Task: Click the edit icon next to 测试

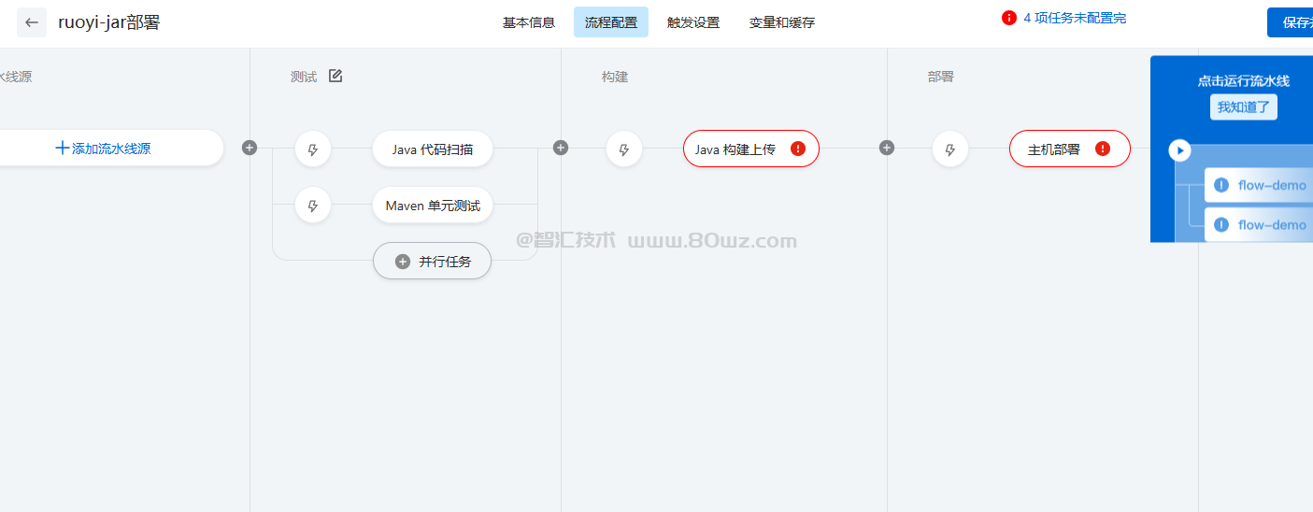Action: 335,76
